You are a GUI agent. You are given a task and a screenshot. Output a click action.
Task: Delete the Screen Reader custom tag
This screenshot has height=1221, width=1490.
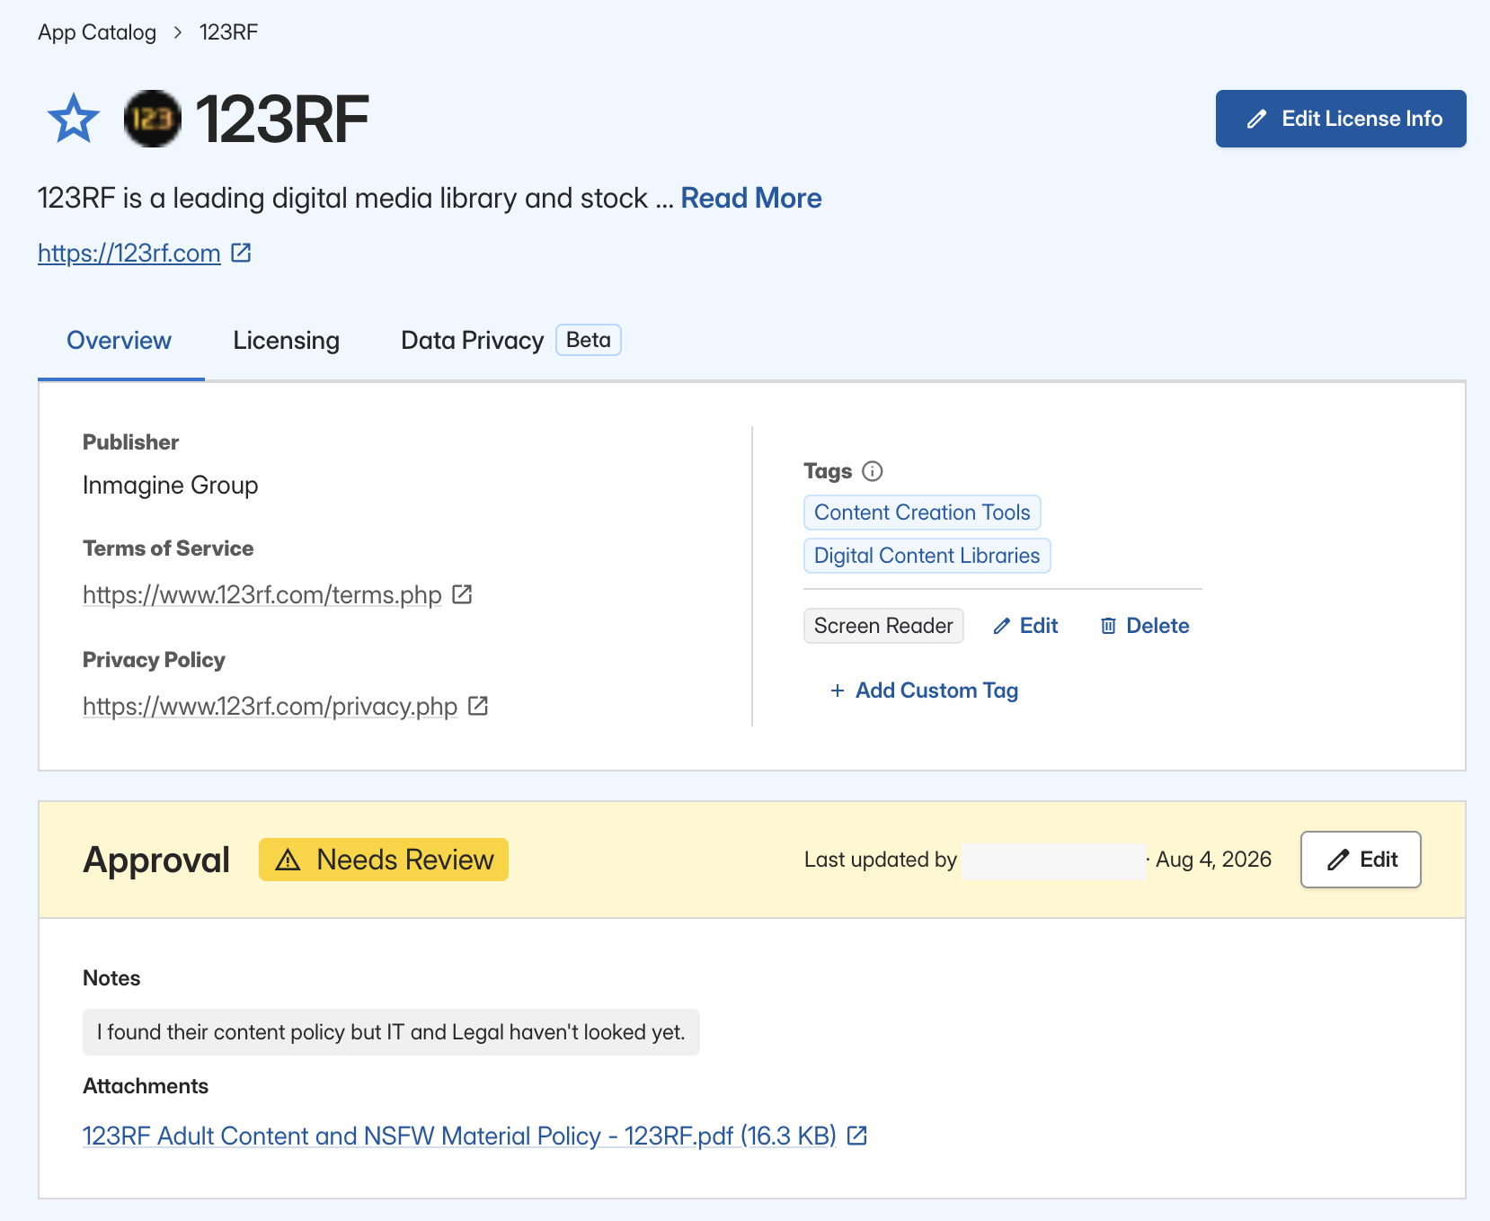pyautogui.click(x=1145, y=626)
